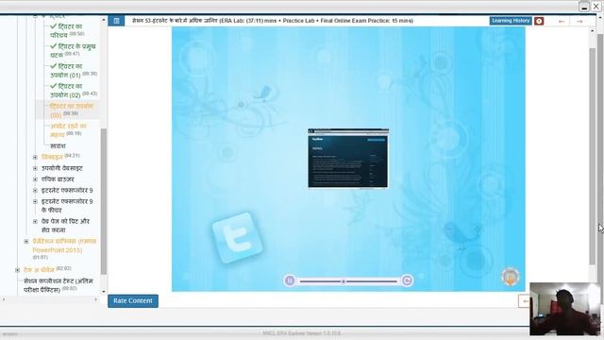The height and width of the screenshot is (340, 604).
Task: Pause the lesson video
Action: (x=290, y=280)
